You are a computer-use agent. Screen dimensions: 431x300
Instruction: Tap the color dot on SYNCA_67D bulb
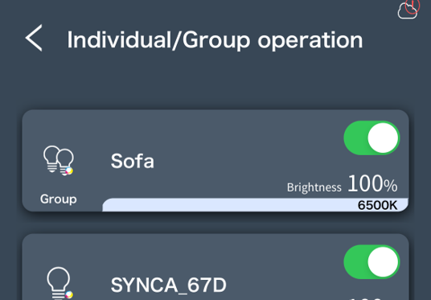click(69, 294)
